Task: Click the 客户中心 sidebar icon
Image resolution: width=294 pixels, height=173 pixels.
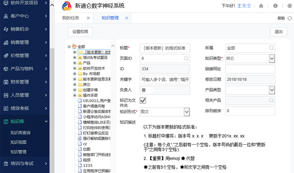Action: (x=6, y=16)
